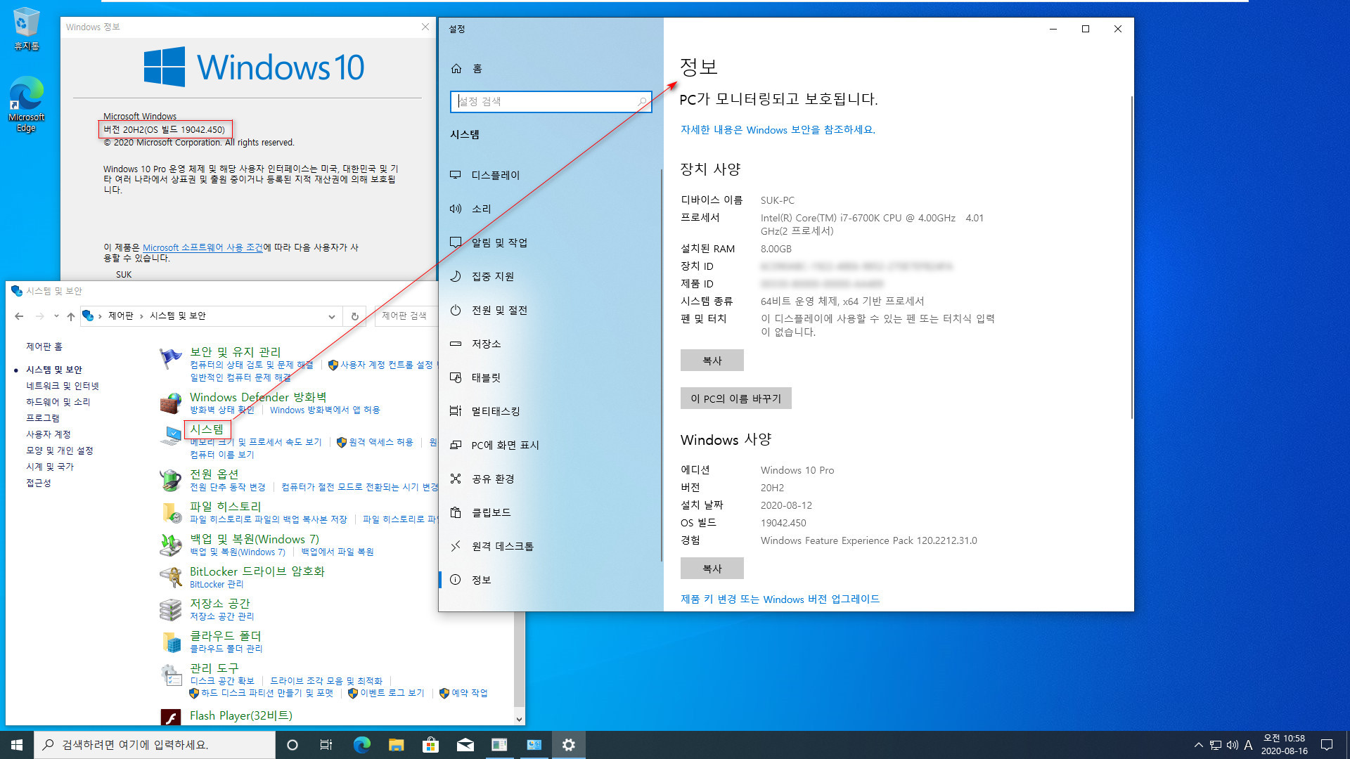Click the About (정보) info icon

tap(456, 580)
